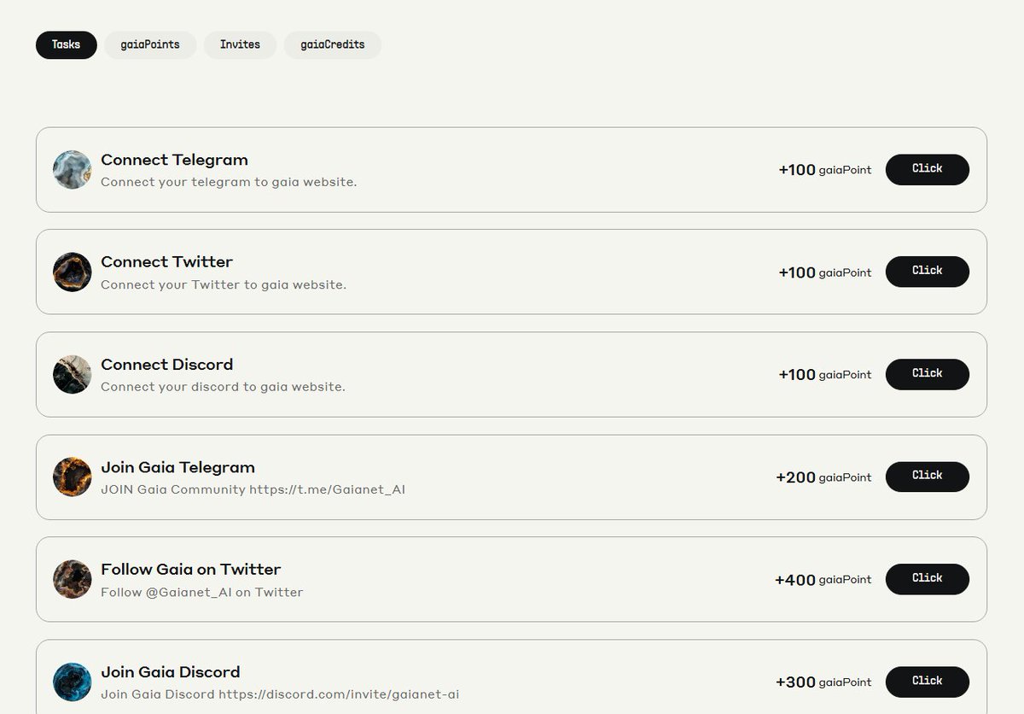Click the Connect Twitter task avatar icon
The height and width of the screenshot is (714, 1024).
tap(73, 272)
